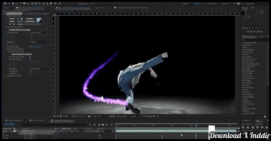Select the Pen tool

point(36,3)
